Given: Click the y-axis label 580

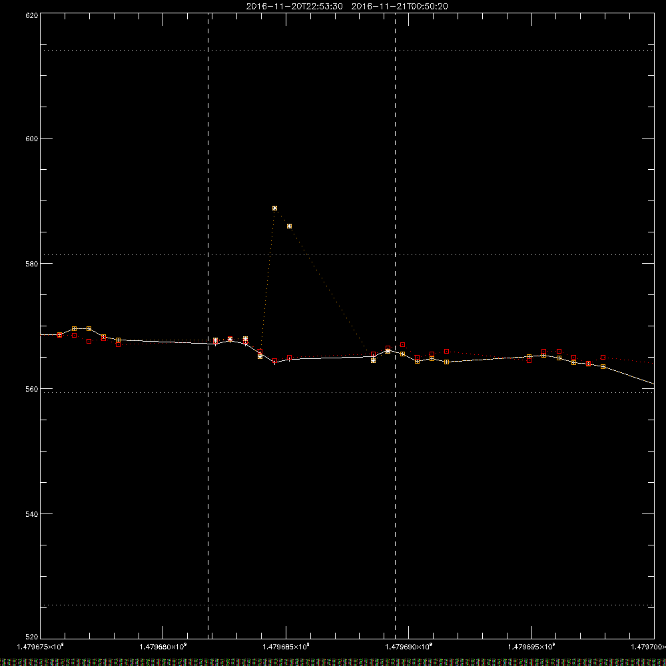Looking at the screenshot, I should click(x=32, y=264).
